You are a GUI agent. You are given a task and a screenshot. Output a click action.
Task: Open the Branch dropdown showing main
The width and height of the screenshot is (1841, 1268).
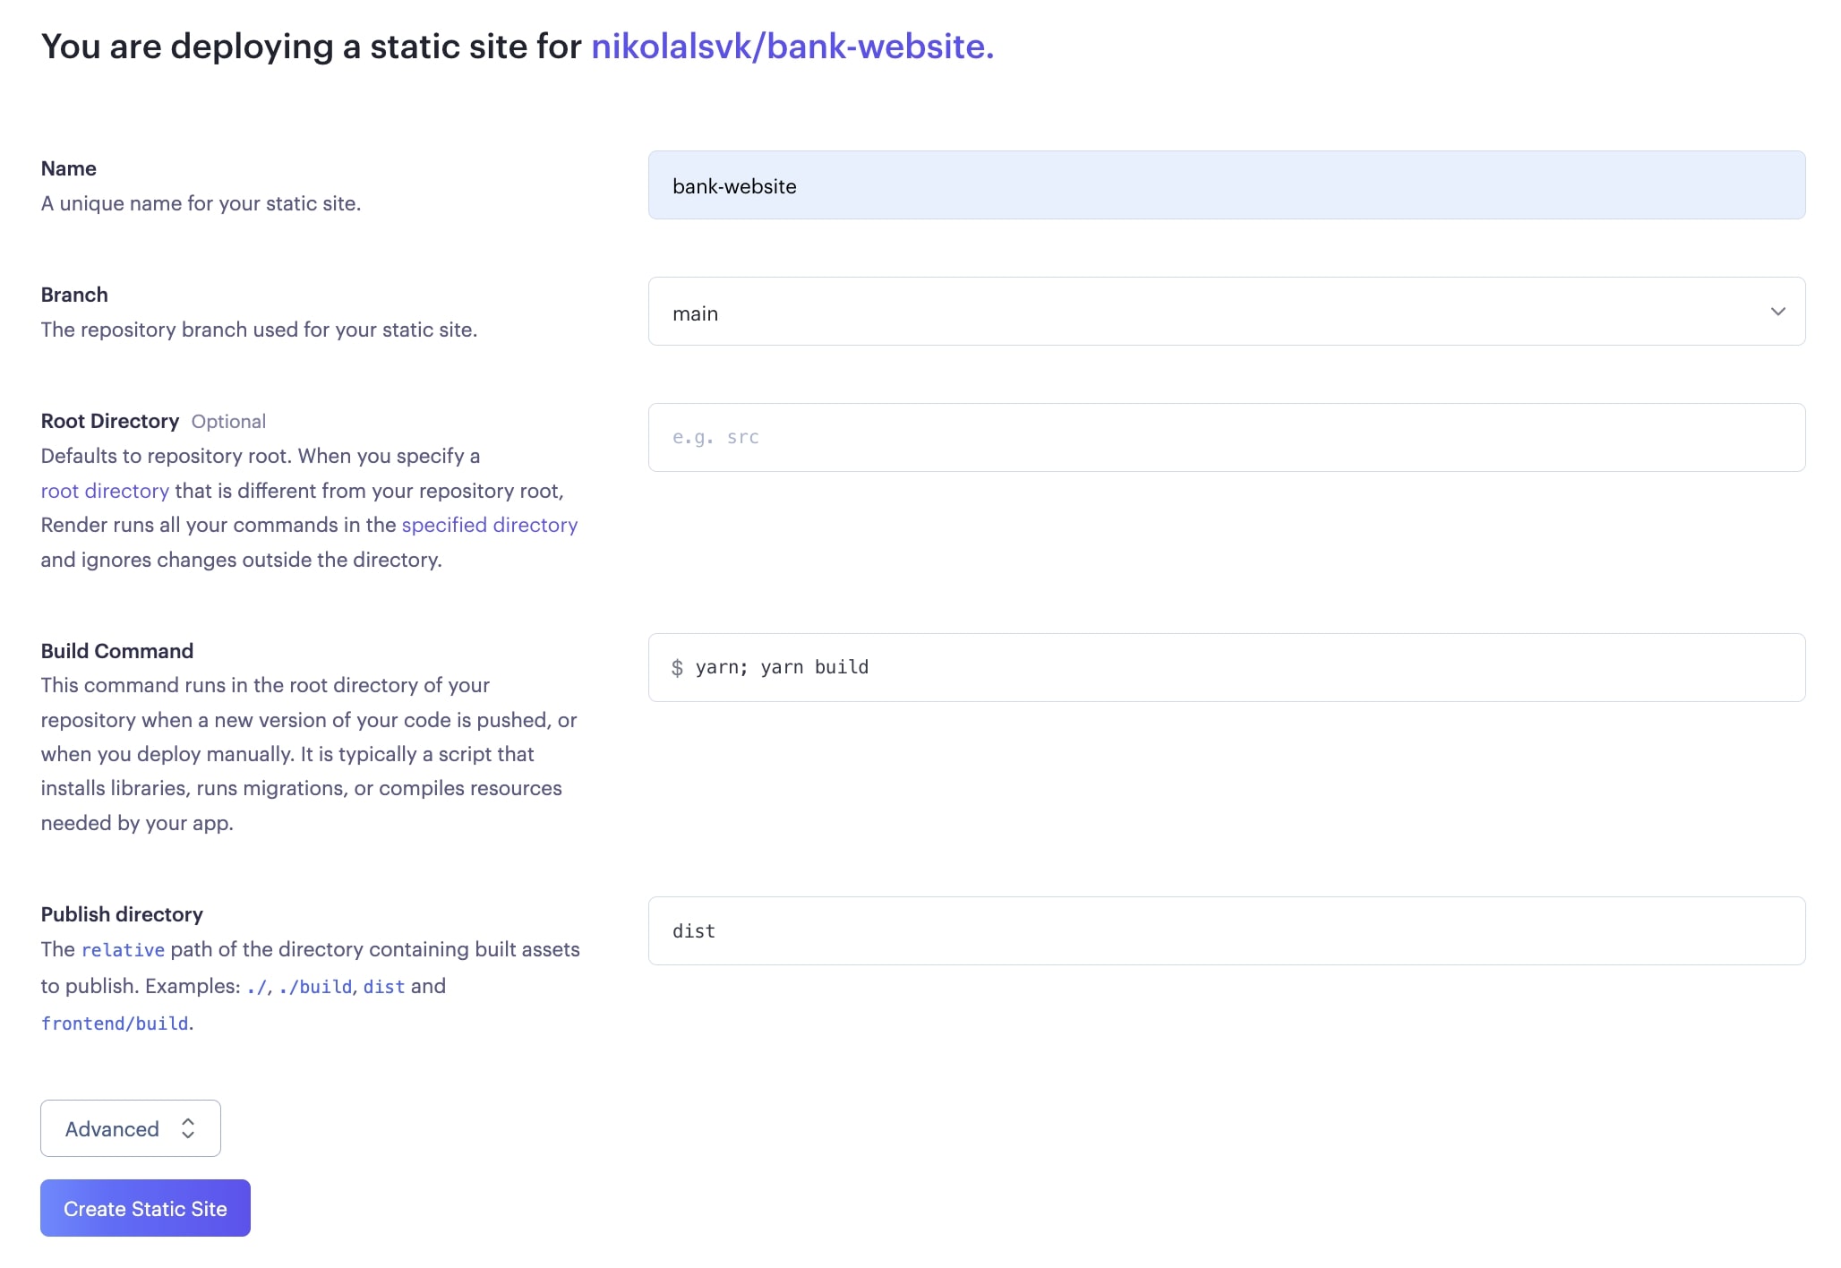[1226, 312]
